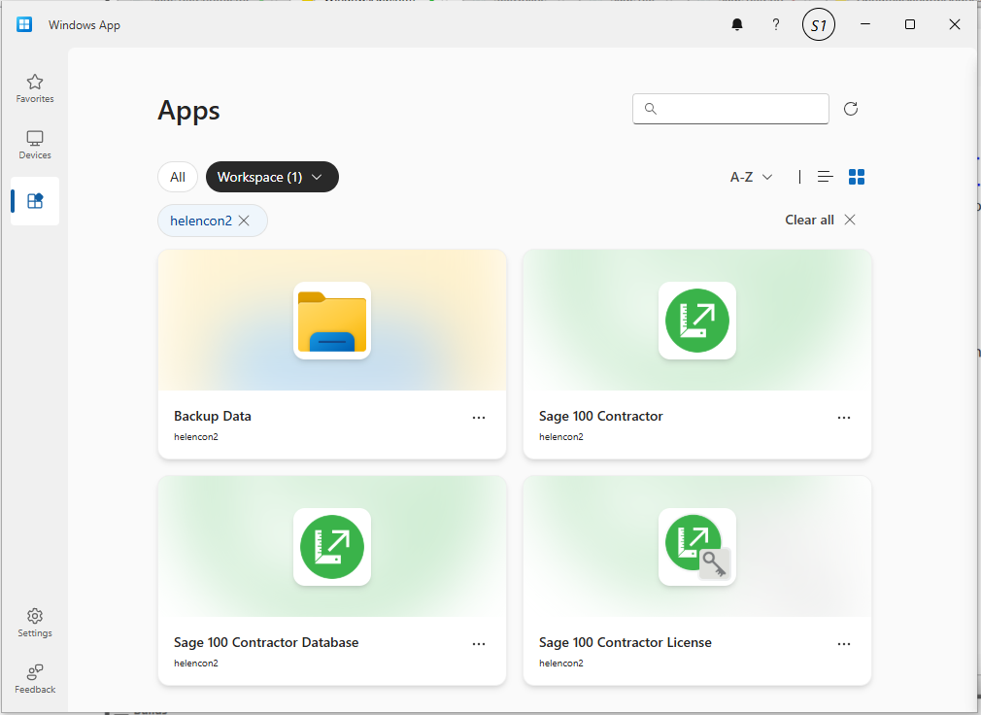Image resolution: width=981 pixels, height=715 pixels.
Task: Click the Sage 100 Contractor License title
Action: (x=625, y=642)
